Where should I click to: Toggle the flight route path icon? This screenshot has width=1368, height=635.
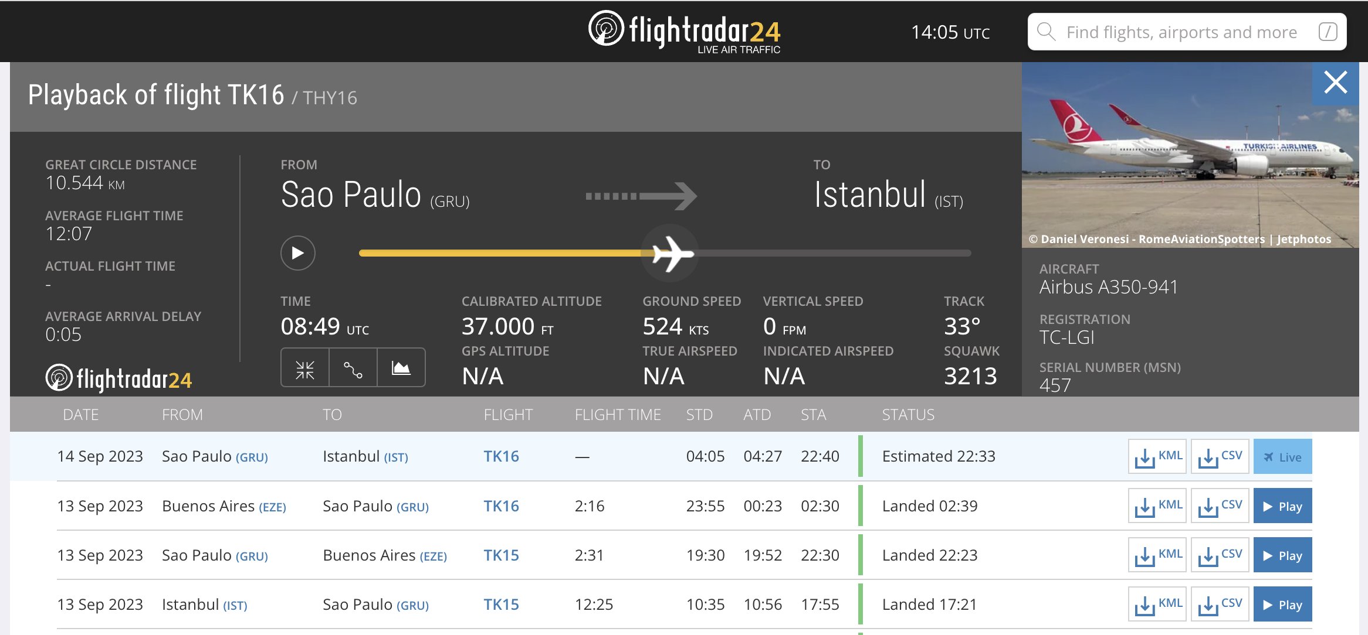point(353,369)
